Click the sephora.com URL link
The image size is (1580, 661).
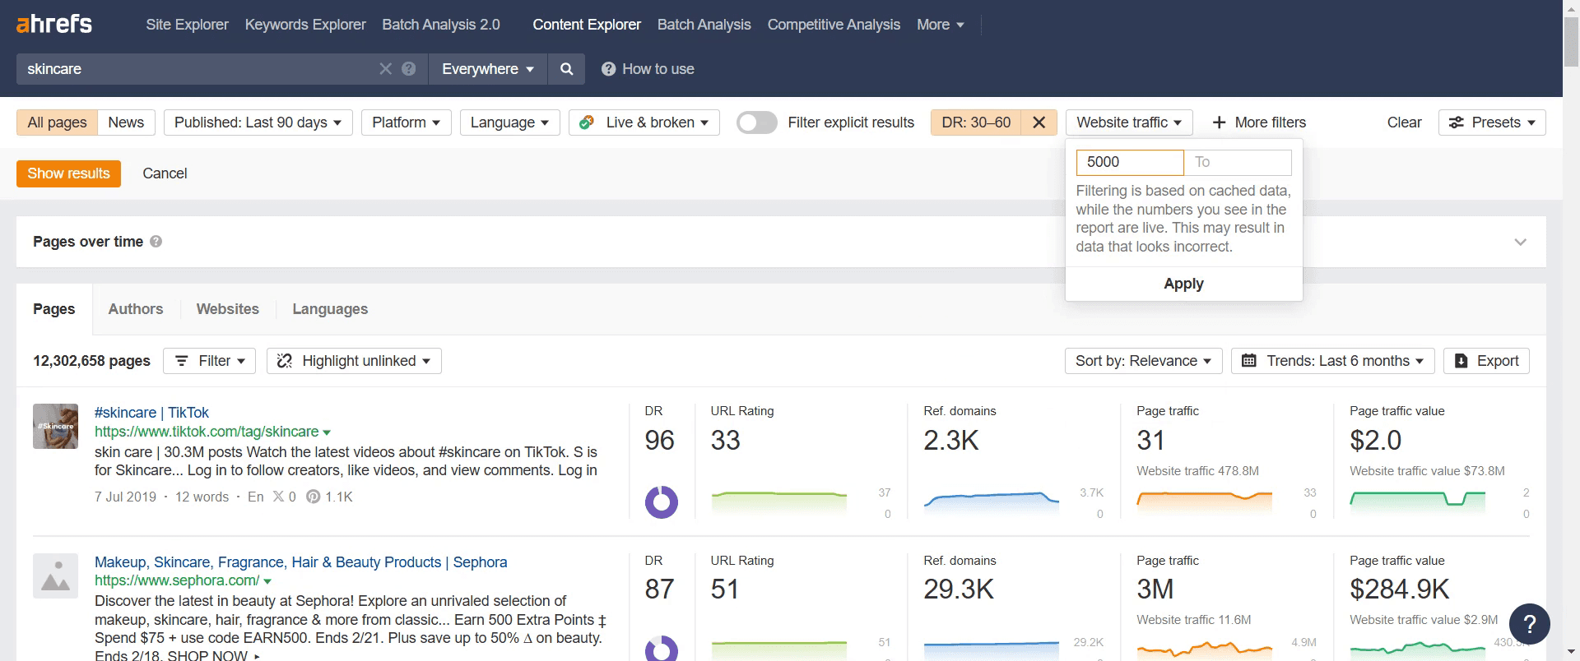[177, 580]
